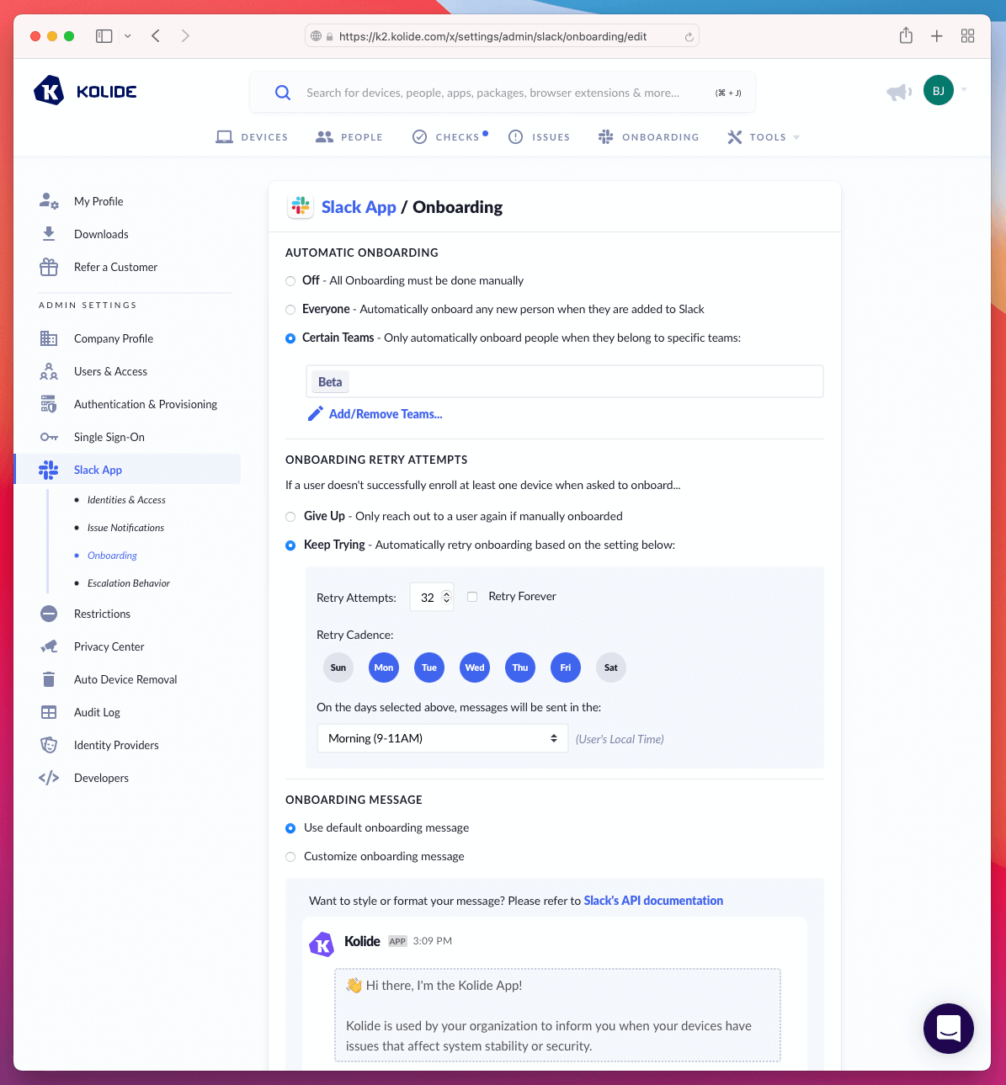Expand the BJ profile avatar menu
Image resolution: width=1006 pixels, height=1085 pixels.
coord(938,90)
